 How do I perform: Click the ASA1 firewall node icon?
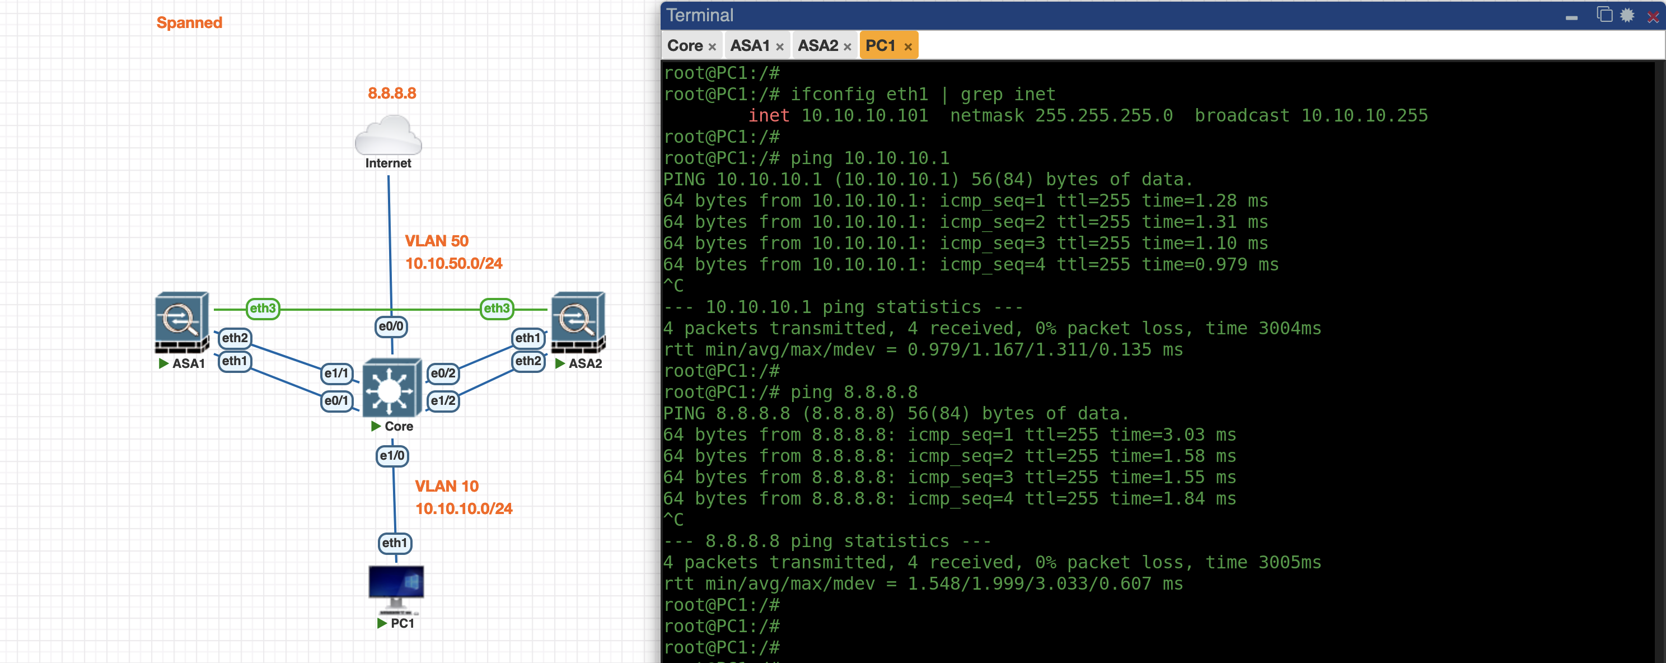[182, 321]
